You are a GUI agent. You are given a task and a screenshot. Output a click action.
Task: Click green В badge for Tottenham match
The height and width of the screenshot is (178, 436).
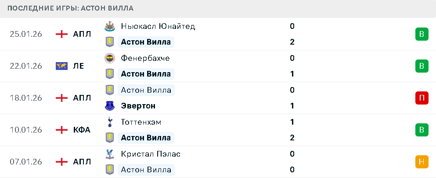(x=422, y=130)
